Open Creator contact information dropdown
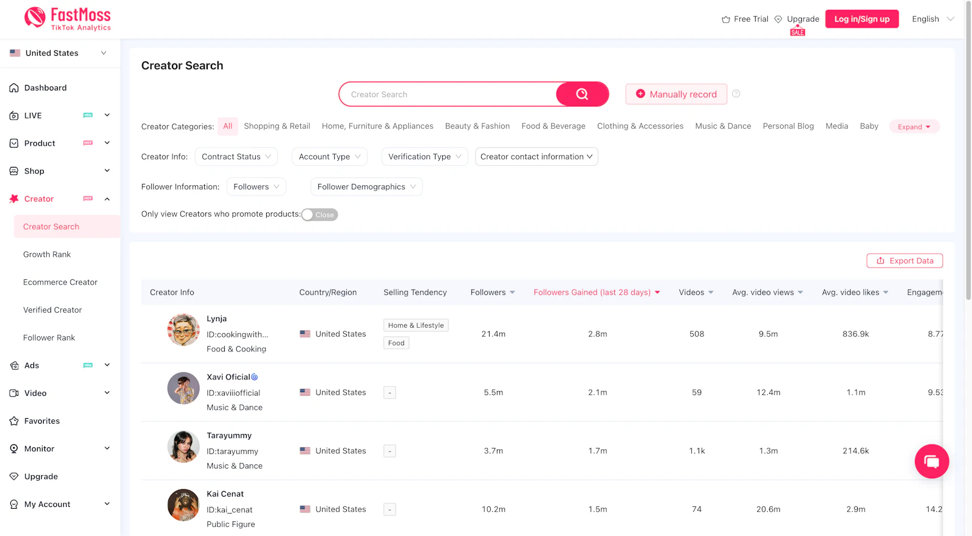 point(536,157)
